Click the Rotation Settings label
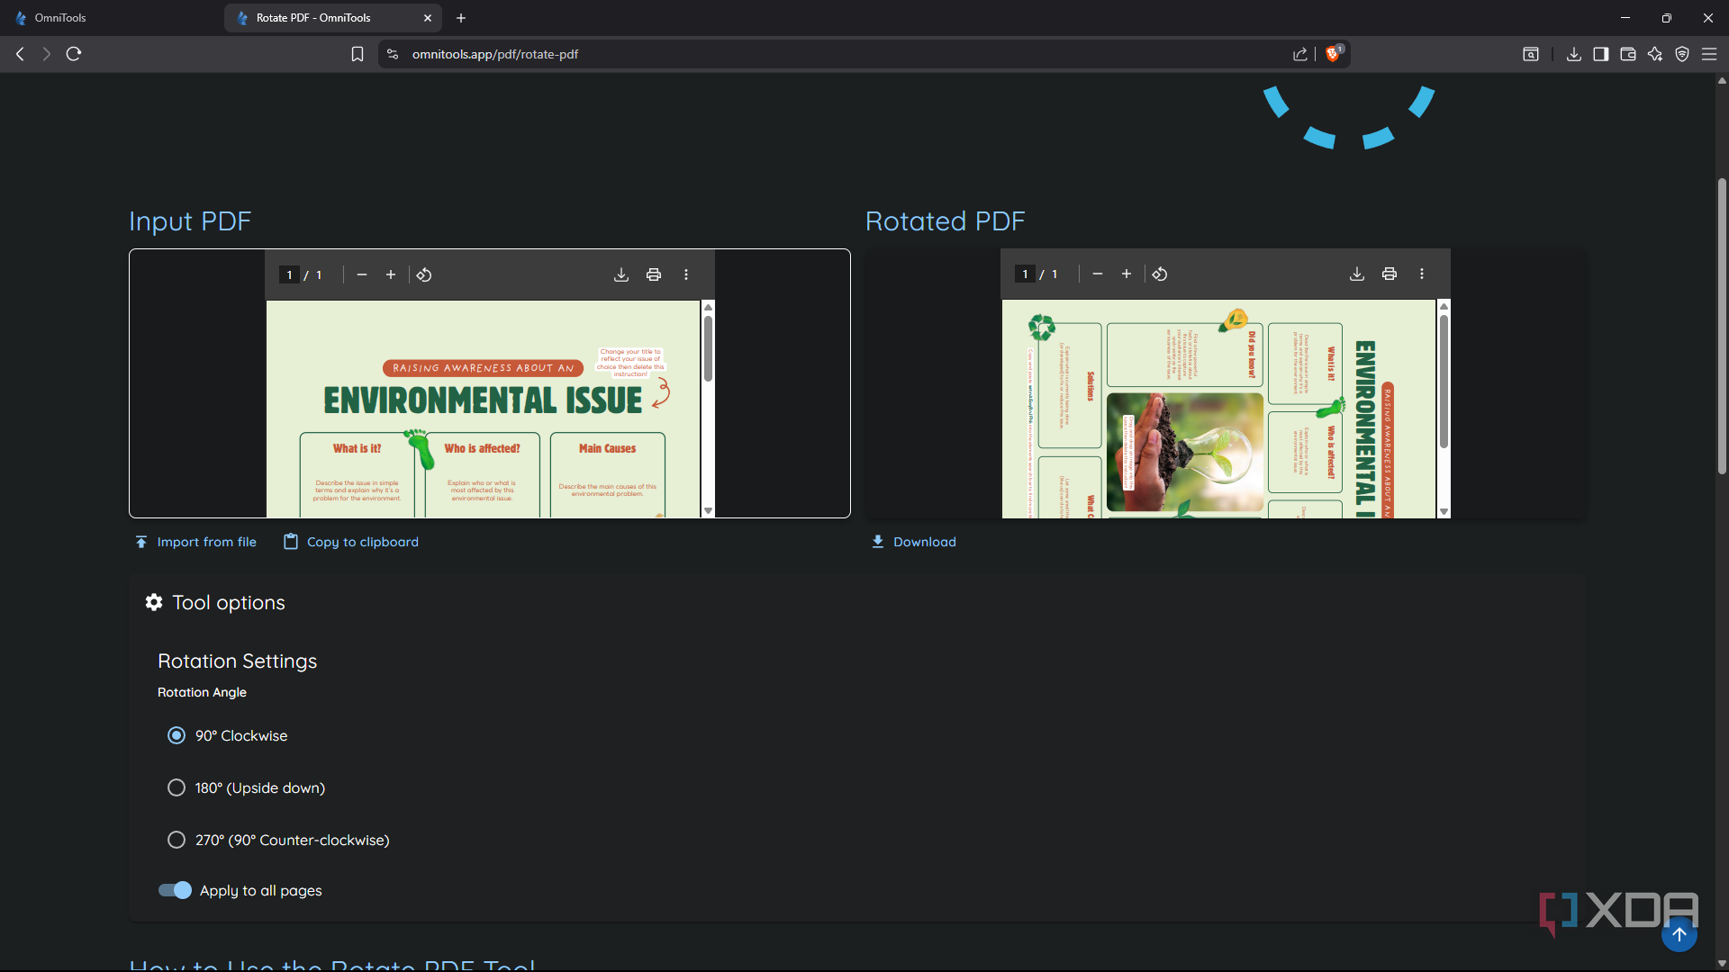The image size is (1729, 972). click(x=238, y=661)
